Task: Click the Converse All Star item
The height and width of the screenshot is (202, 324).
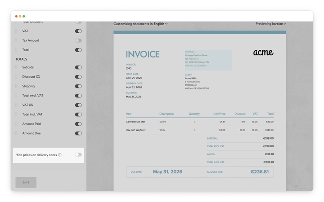Action: click(x=135, y=122)
